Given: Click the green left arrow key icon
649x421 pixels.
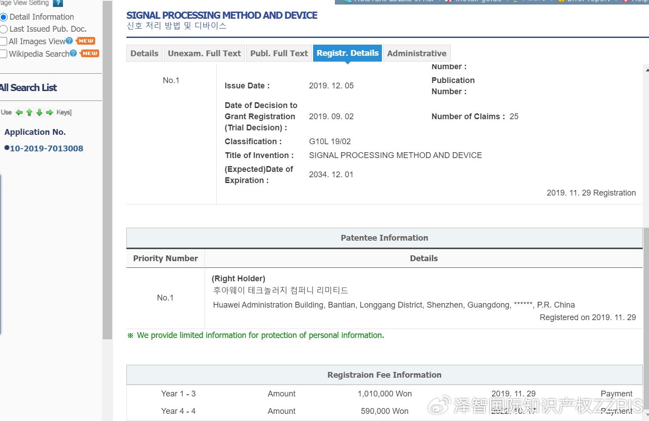Looking at the screenshot, I should point(19,113).
